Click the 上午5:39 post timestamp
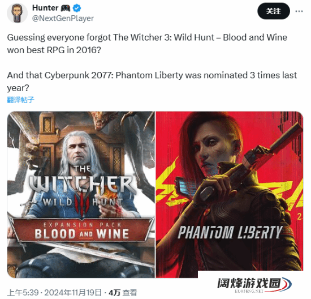Screen dimensions: 311x299 coord(23,293)
